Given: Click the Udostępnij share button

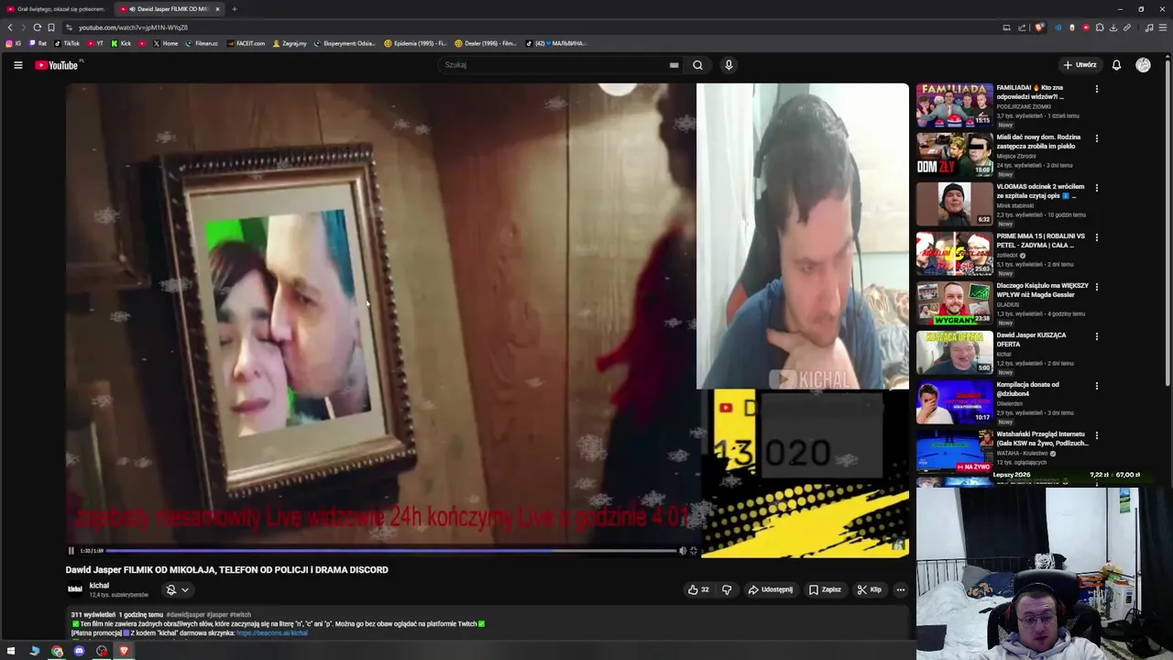Looking at the screenshot, I should point(770,589).
